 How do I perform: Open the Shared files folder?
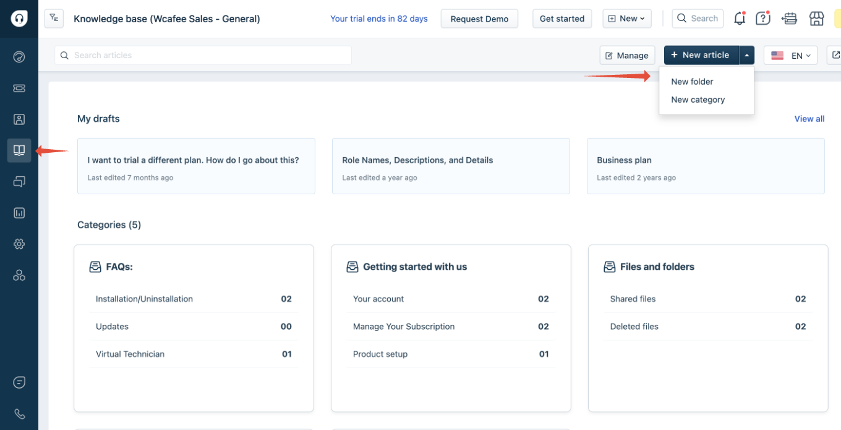[x=708, y=299]
